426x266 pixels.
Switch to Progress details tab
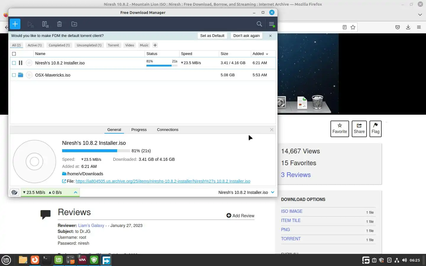click(139, 129)
